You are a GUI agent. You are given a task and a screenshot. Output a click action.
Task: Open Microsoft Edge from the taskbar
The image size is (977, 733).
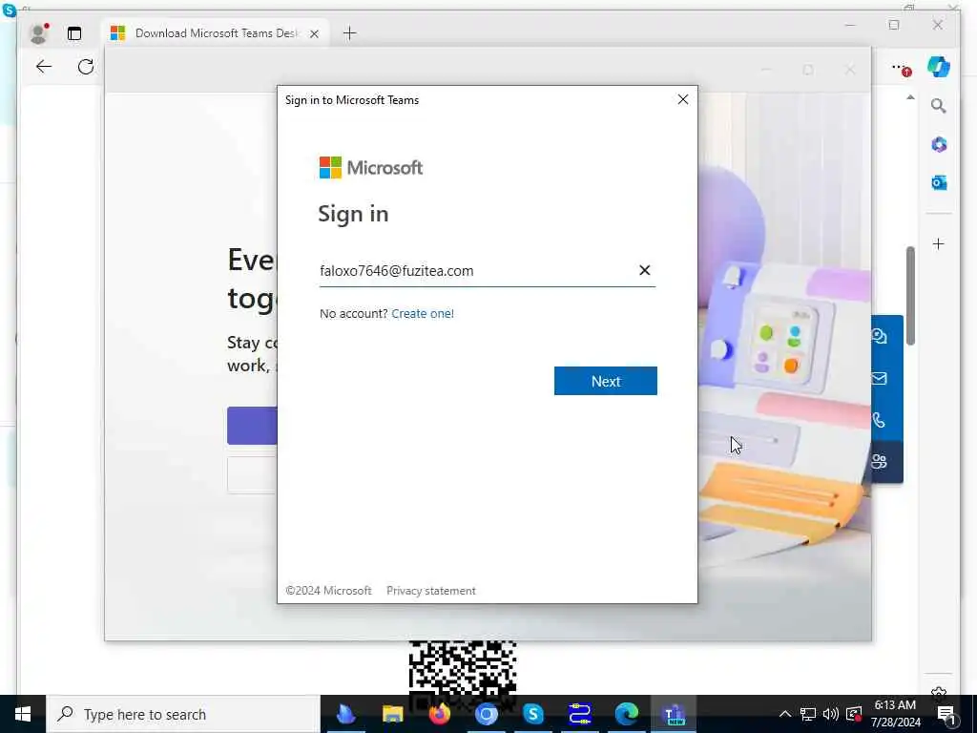click(627, 714)
